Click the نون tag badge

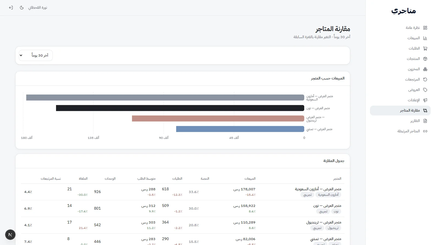(x=336, y=212)
